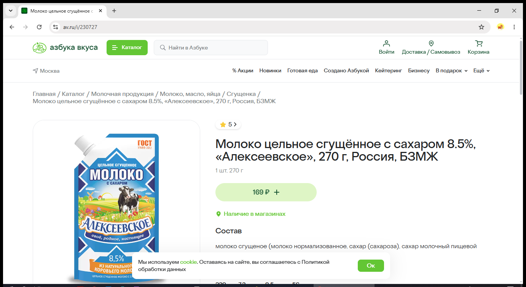Close the Молоко цельное сгущённое browser tab
The width and height of the screenshot is (526, 287).
100,11
